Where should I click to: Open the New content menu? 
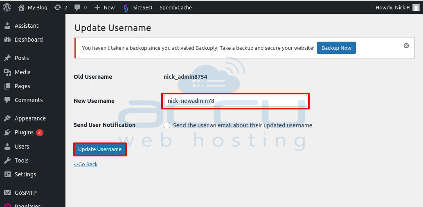(105, 7)
